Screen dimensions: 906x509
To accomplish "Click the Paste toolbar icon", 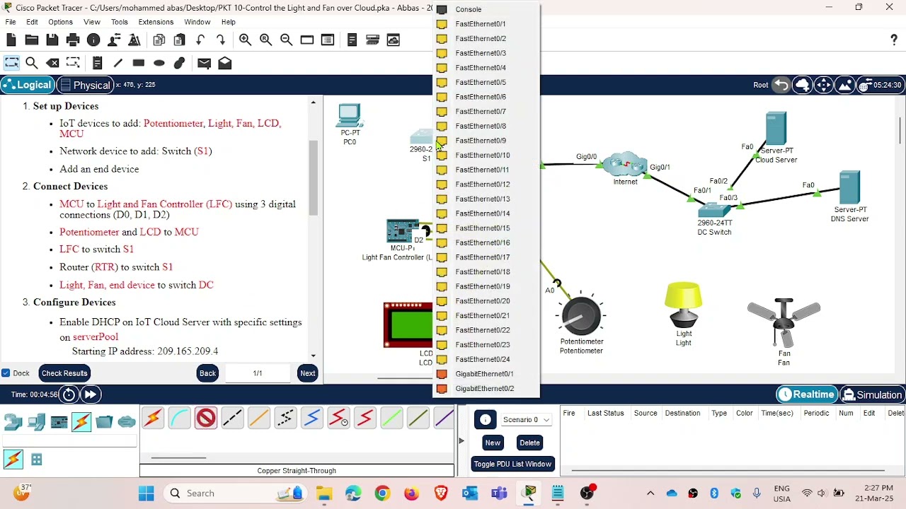I will [180, 40].
